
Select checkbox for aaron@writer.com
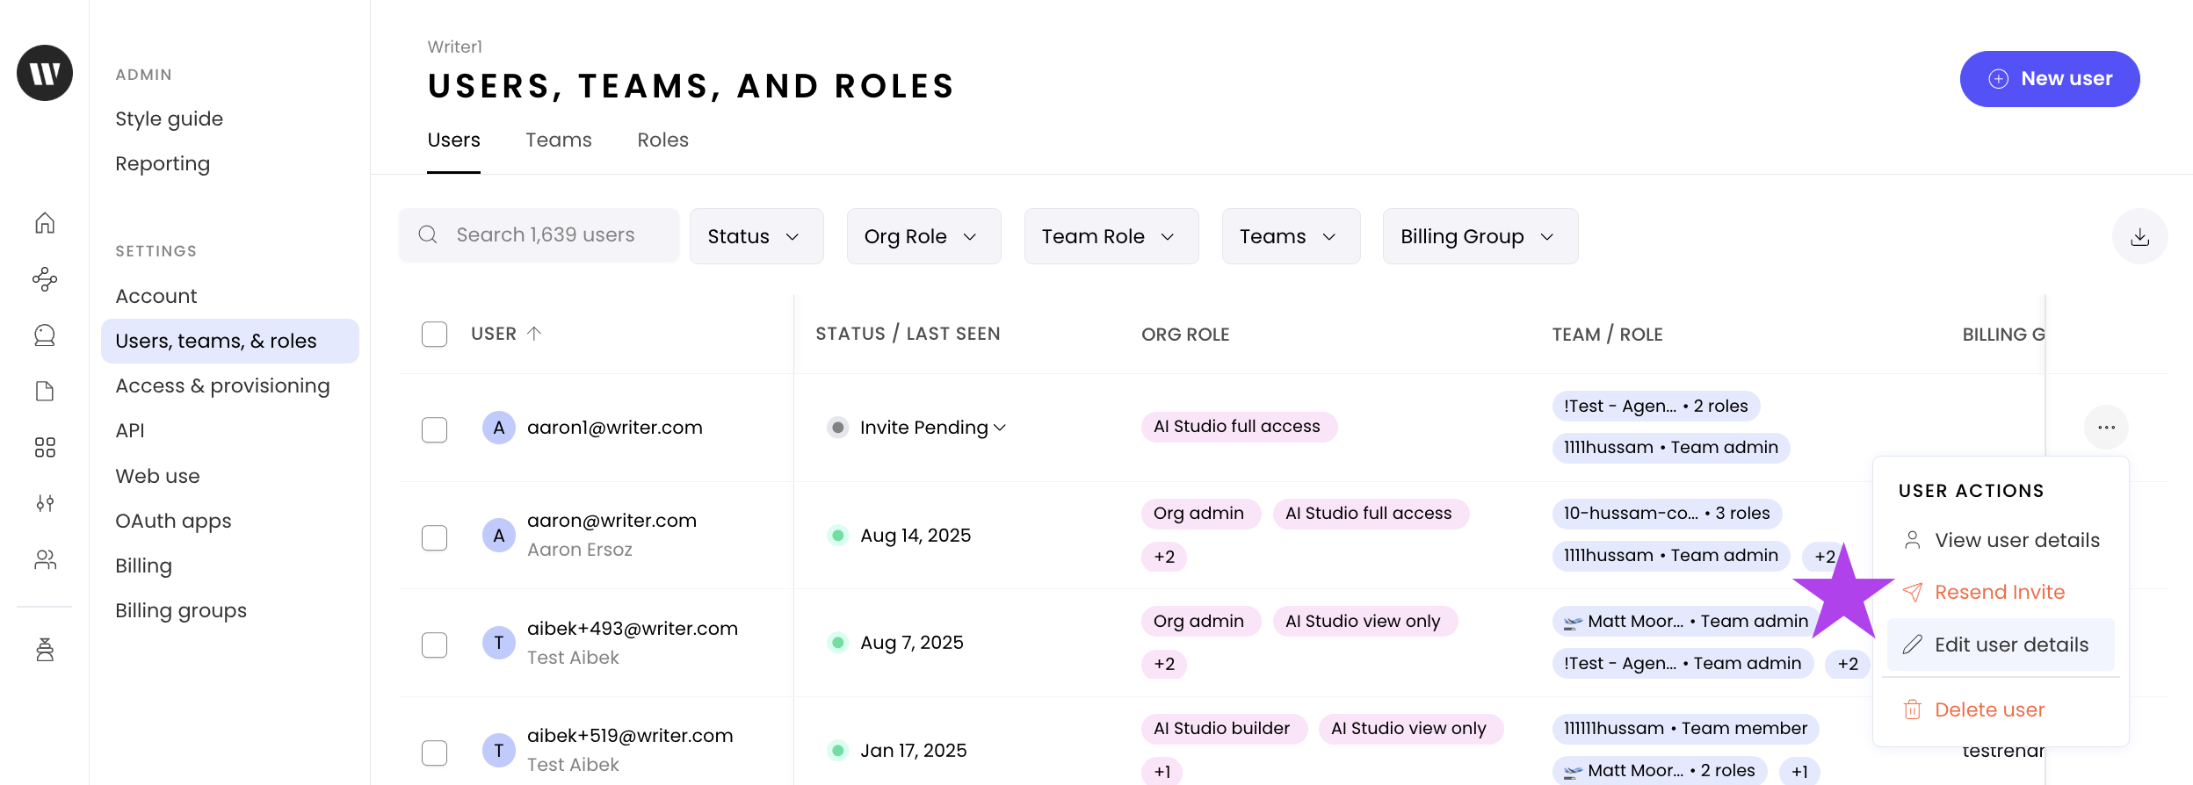434,537
